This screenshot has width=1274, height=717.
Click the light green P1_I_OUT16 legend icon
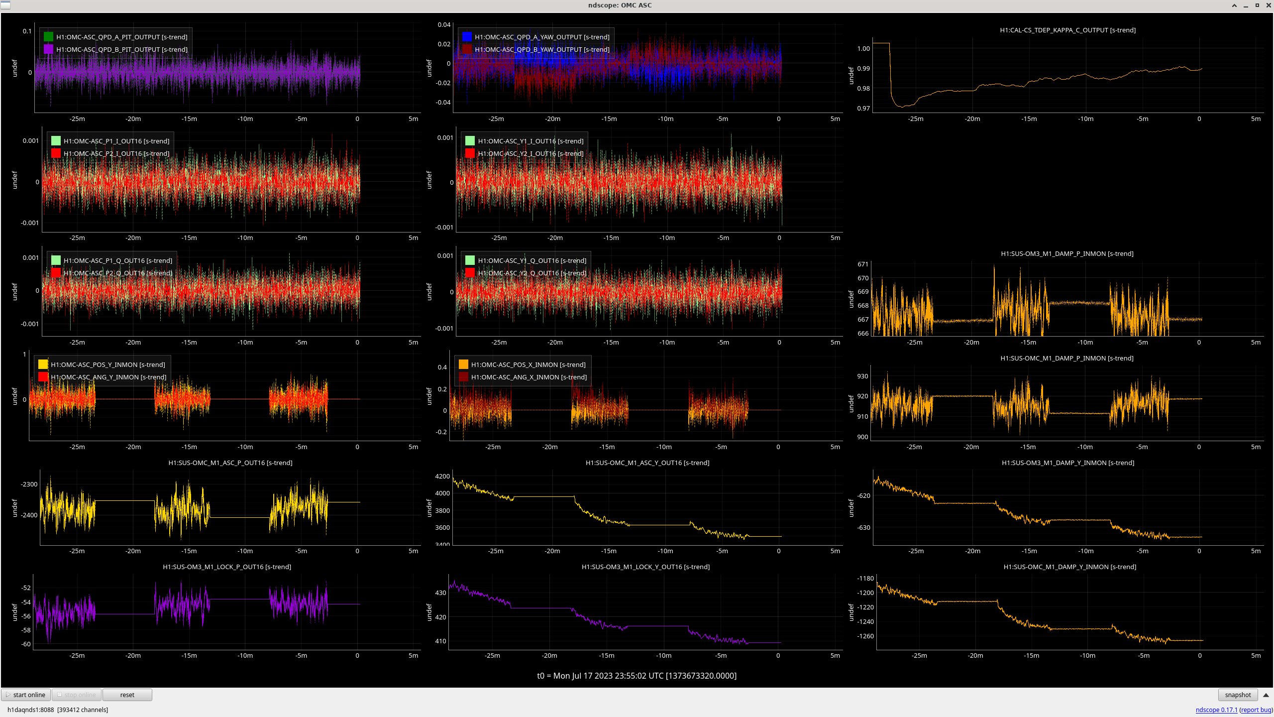coord(56,141)
